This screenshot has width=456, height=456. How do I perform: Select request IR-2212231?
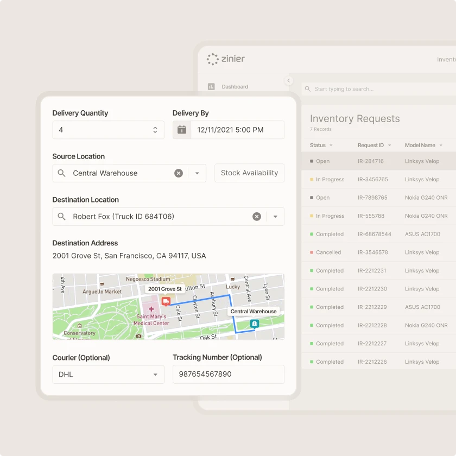click(x=379, y=270)
